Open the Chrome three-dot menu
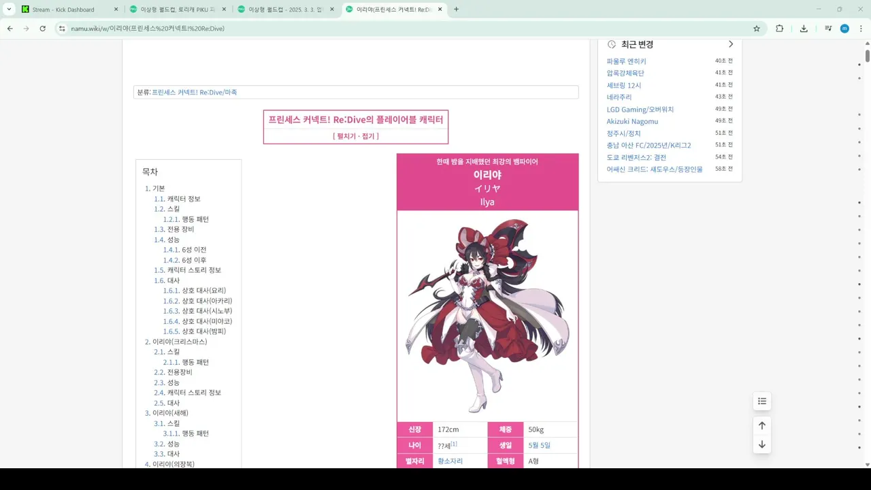 (x=861, y=29)
